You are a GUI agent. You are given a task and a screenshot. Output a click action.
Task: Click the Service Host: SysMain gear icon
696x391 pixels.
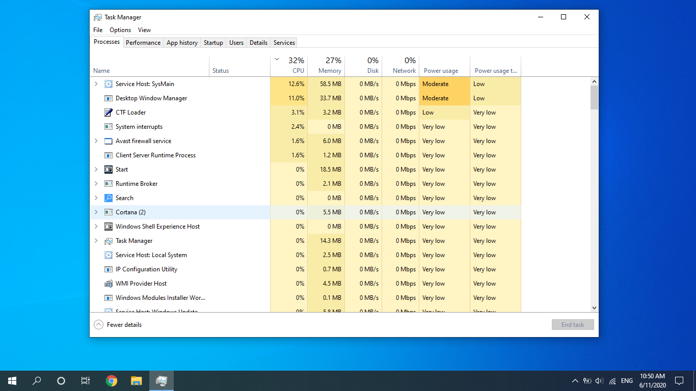pos(108,84)
